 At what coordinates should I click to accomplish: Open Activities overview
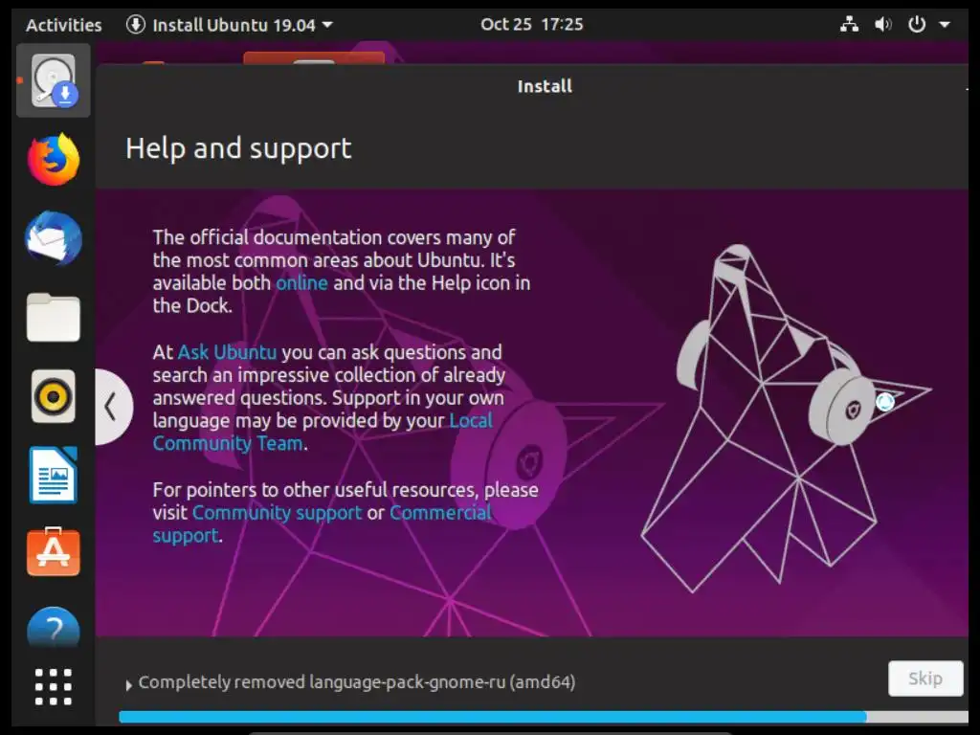64,25
